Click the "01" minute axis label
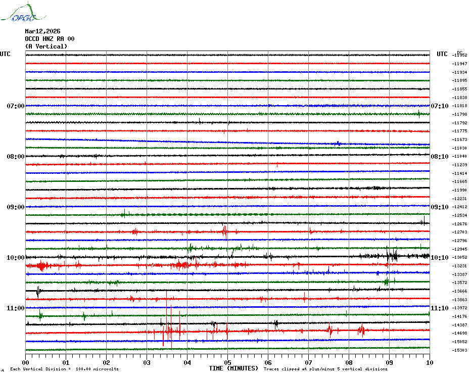This screenshot has width=470, height=376. (66, 362)
